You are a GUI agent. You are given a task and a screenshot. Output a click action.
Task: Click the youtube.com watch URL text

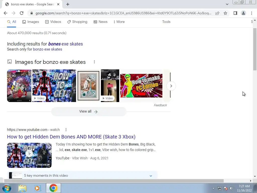[x=33, y=130]
